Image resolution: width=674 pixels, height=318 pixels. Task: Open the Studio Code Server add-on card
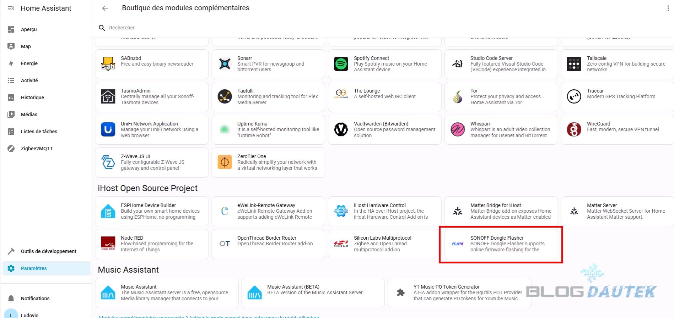tap(501, 64)
